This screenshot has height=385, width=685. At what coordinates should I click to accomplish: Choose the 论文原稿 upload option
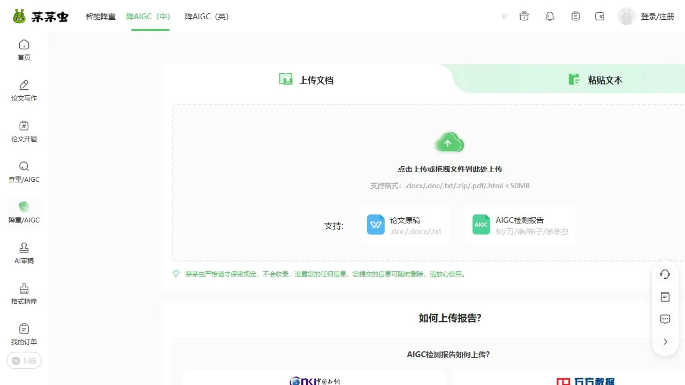(404, 225)
